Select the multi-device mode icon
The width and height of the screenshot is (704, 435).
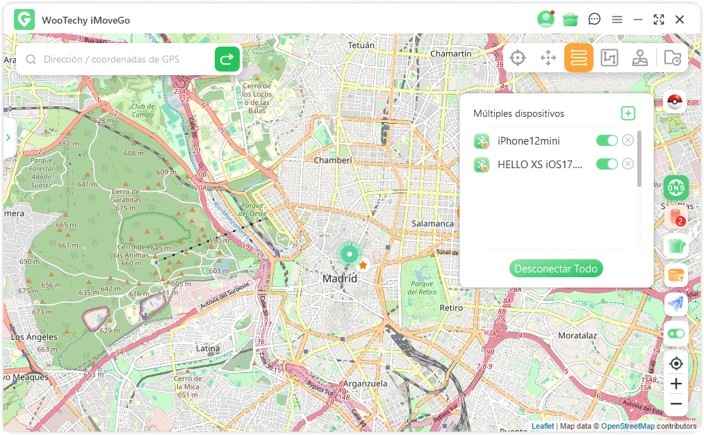578,58
